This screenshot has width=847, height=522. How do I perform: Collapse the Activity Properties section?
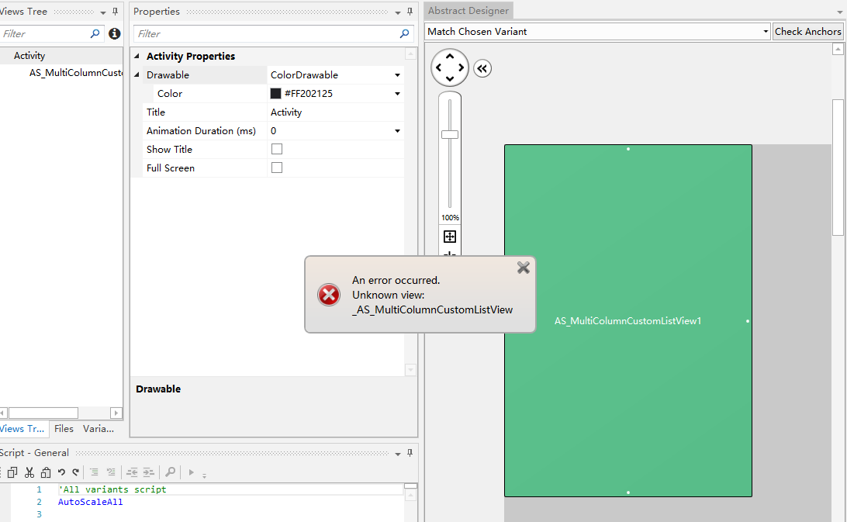(137, 56)
